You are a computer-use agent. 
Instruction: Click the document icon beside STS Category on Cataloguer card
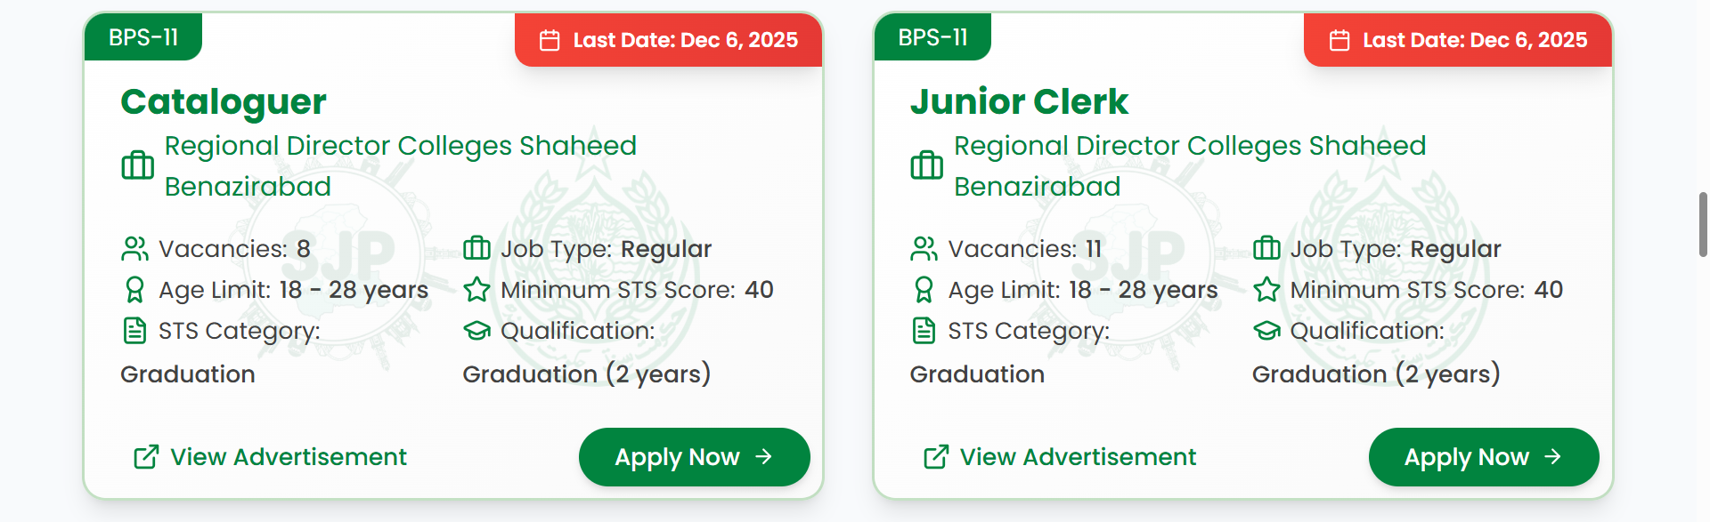(x=134, y=330)
